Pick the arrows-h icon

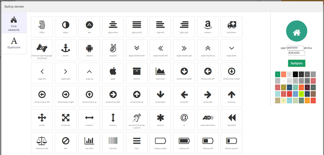coord(89,119)
